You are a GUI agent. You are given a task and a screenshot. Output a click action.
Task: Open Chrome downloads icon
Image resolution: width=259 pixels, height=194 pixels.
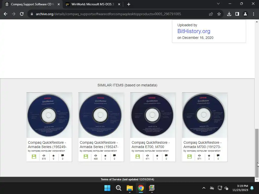[229, 14]
